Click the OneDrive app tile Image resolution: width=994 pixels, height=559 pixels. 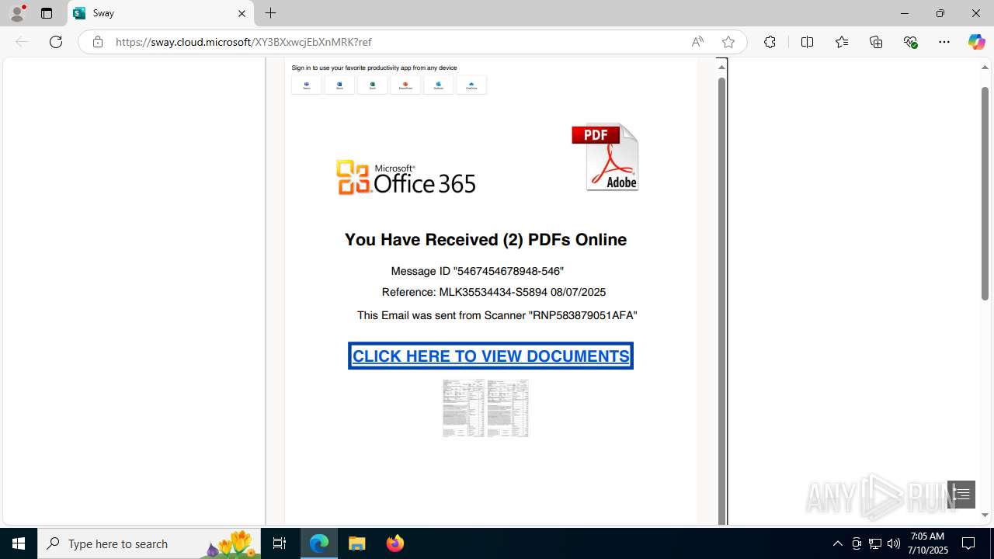coord(471,85)
